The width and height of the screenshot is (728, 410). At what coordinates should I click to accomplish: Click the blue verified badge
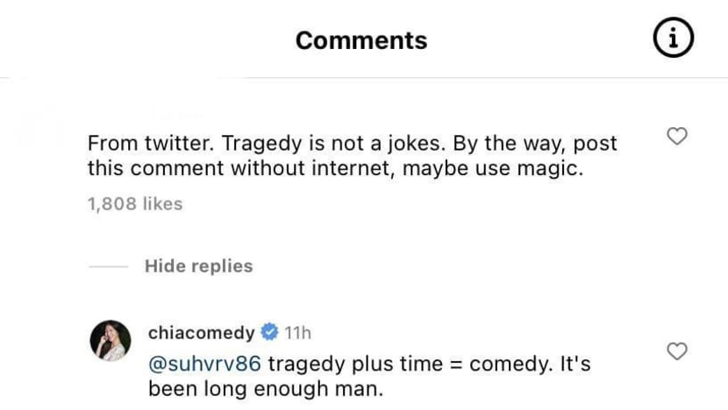[x=270, y=333]
